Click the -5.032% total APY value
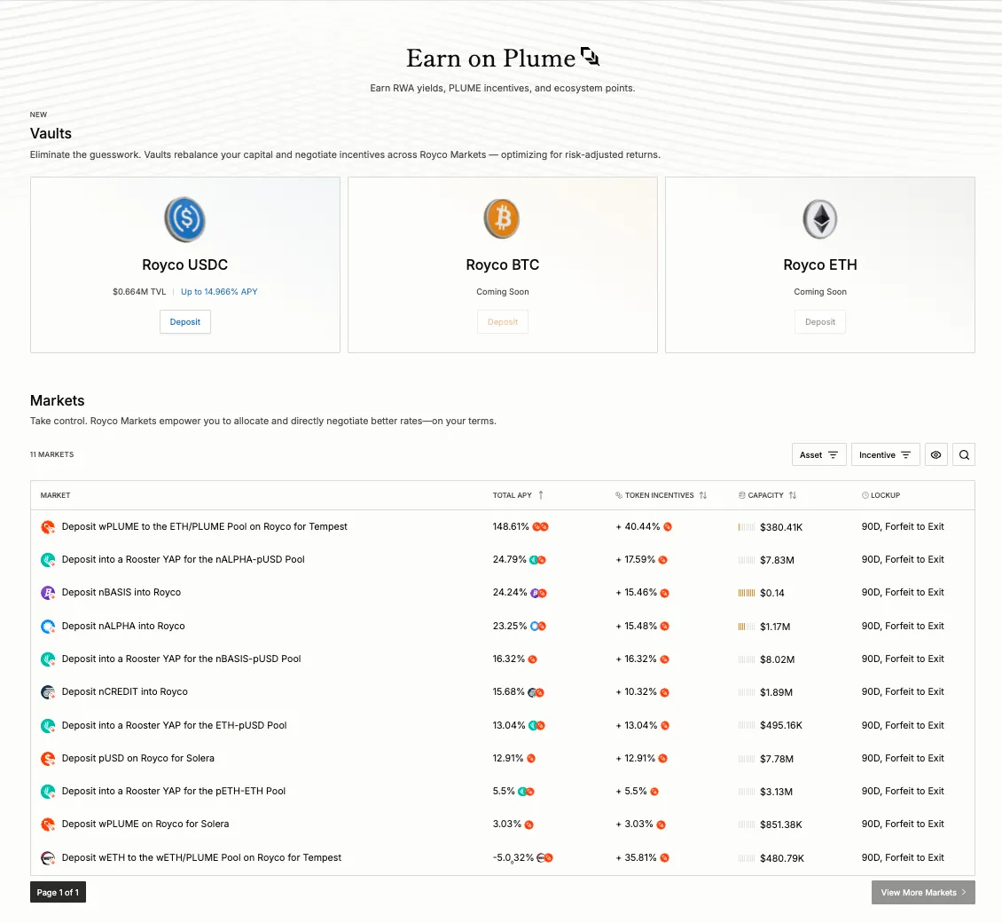 (513, 857)
